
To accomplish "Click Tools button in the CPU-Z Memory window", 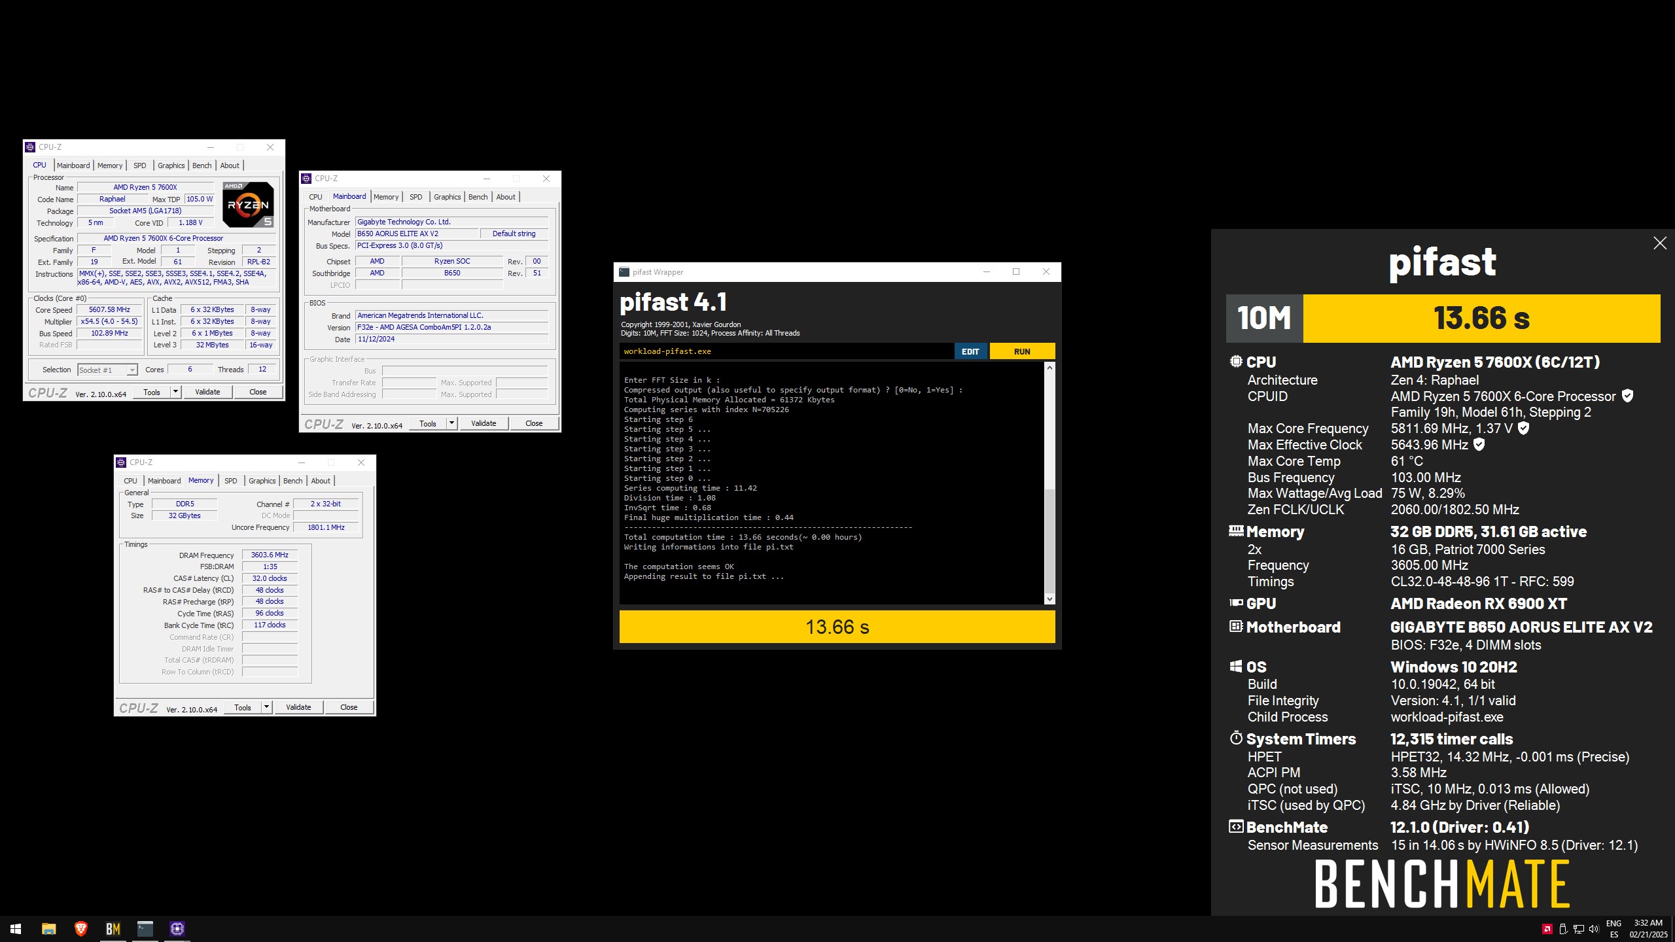I will [x=243, y=707].
